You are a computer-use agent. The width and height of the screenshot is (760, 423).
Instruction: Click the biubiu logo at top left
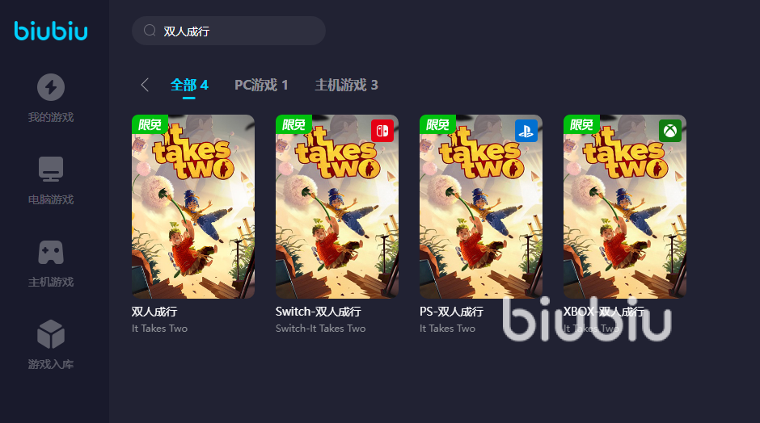pyautogui.click(x=51, y=31)
